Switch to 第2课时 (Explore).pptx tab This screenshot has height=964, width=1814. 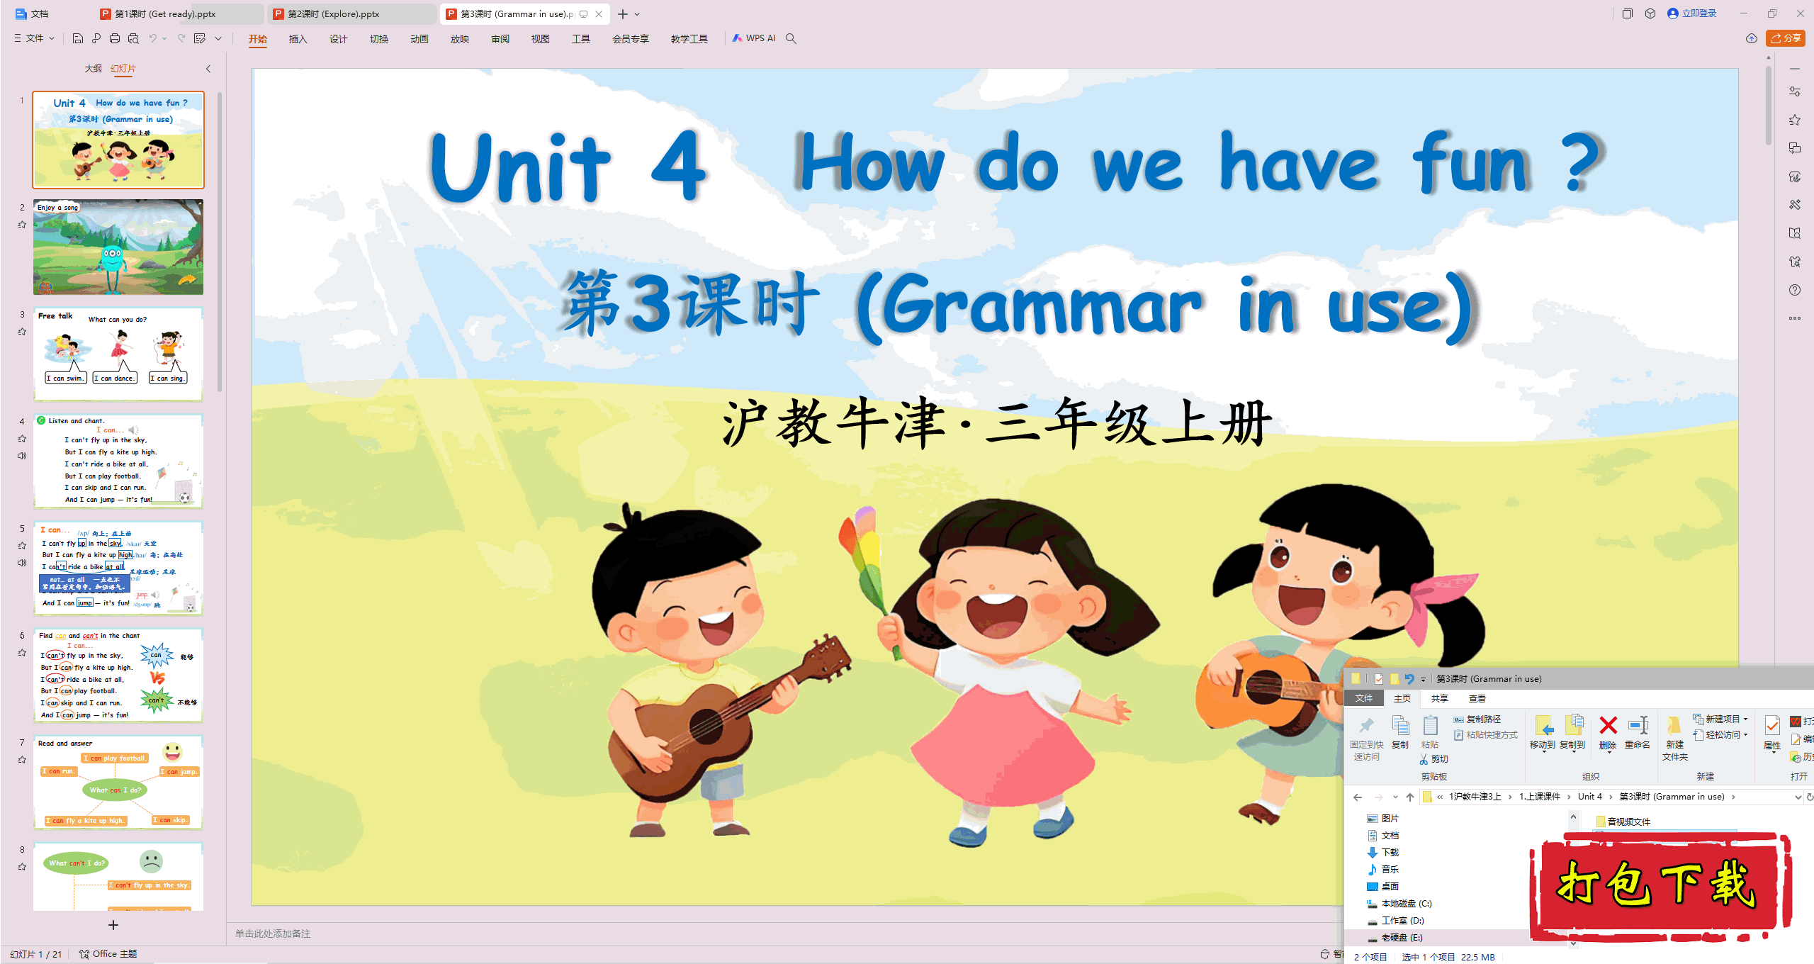[351, 14]
